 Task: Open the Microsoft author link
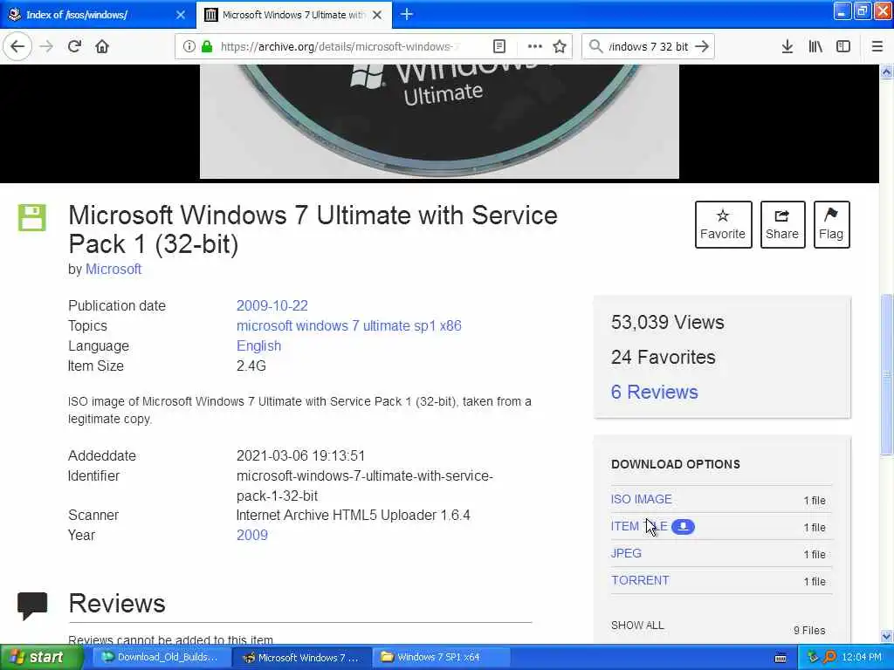tap(113, 269)
